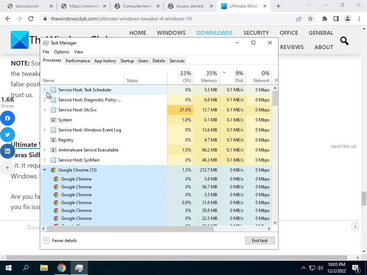Image resolution: width=367 pixels, height=275 pixels.
Task: Share page on LinkedIn icon
Action: (8, 151)
